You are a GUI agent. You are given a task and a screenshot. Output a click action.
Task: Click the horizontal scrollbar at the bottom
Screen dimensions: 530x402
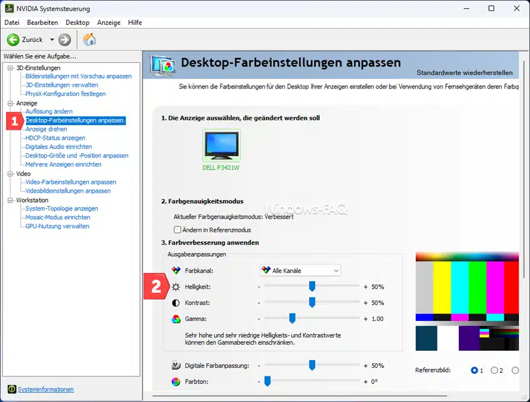click(300, 396)
